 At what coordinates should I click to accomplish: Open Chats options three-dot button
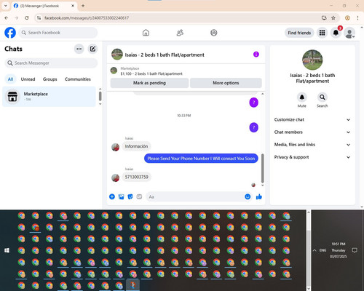(x=79, y=49)
